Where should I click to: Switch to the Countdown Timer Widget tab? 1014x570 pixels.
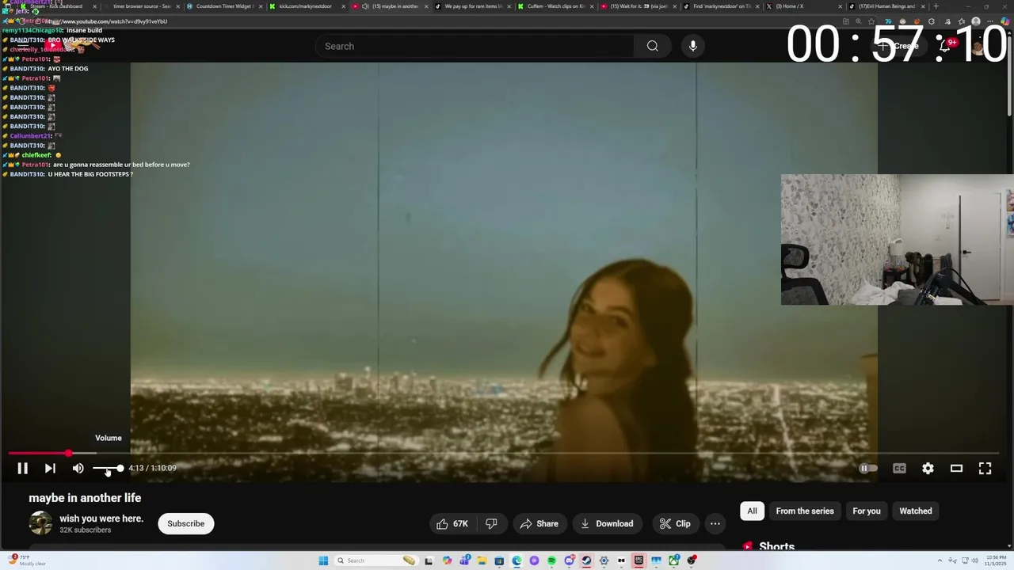click(223, 6)
